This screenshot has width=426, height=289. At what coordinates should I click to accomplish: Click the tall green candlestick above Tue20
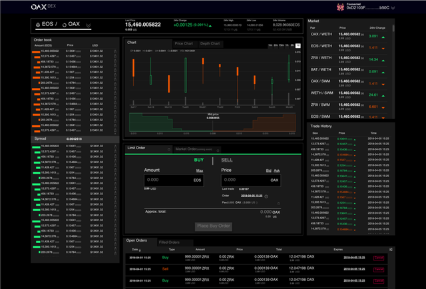(x=186, y=75)
